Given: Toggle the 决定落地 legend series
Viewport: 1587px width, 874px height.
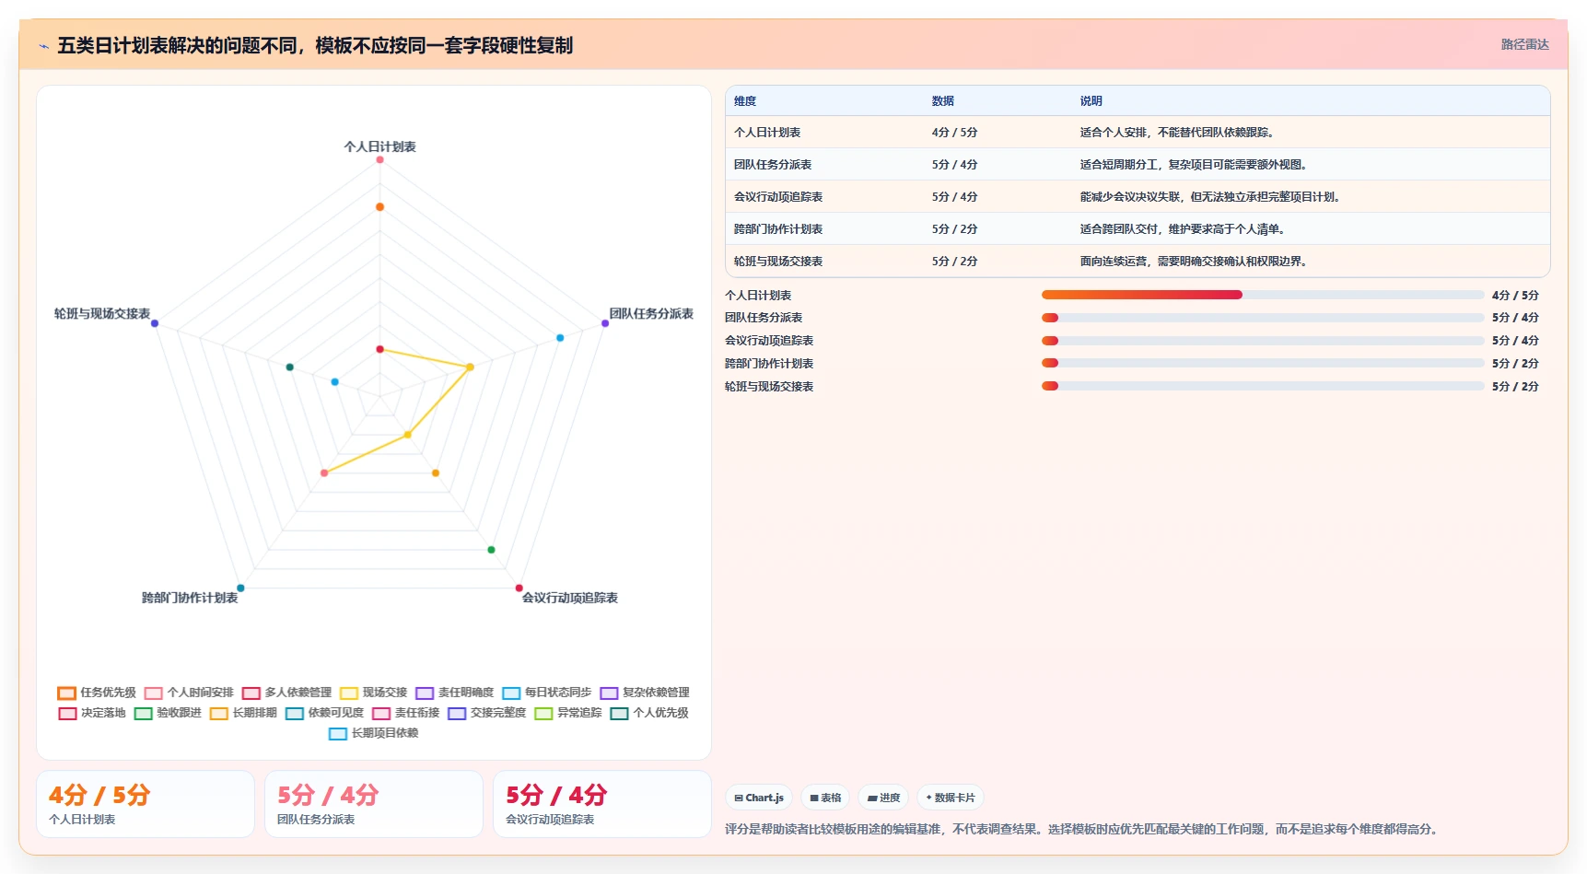Looking at the screenshot, I should point(91,713).
